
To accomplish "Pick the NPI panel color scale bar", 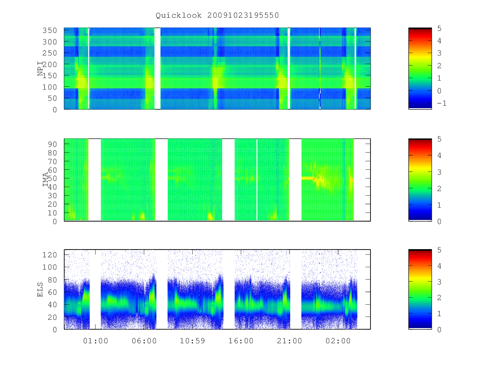I will [420, 68].
